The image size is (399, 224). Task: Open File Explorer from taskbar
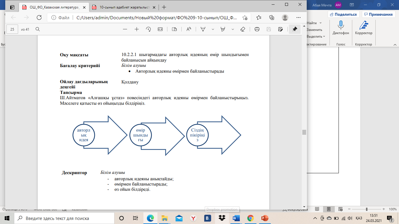(x=165, y=218)
